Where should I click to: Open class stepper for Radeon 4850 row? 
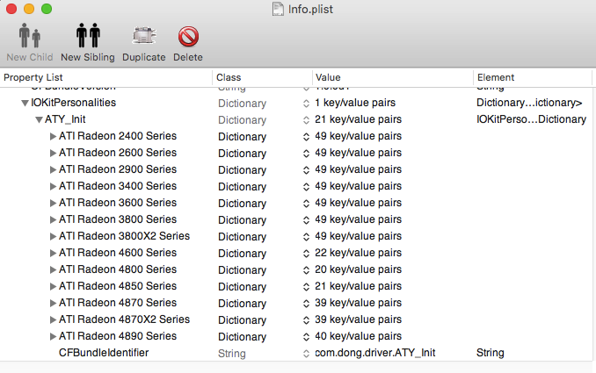[x=306, y=287]
